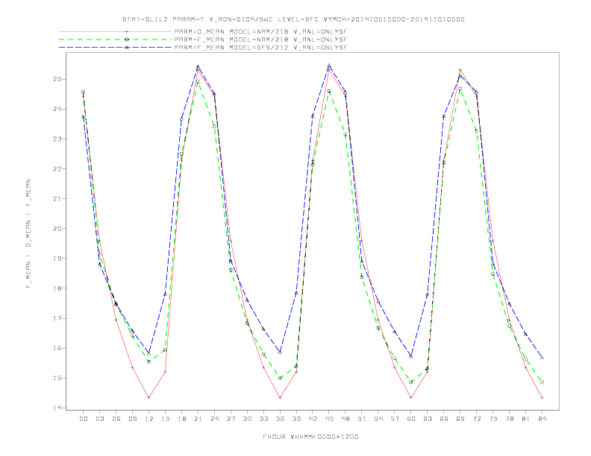Click the y-axis tick label 20
This screenshot has height=456, width=591.
pyautogui.click(x=57, y=229)
